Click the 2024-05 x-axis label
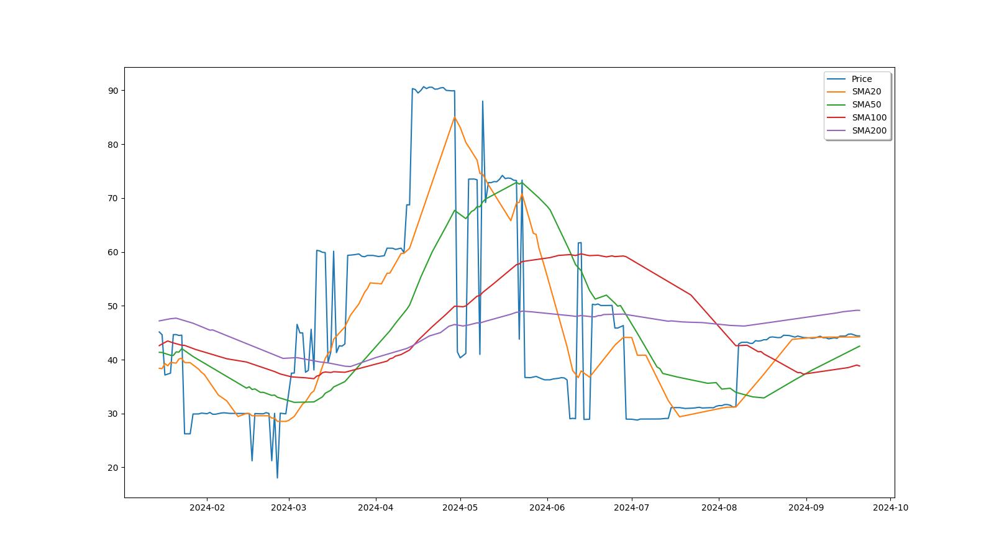Image resolution: width=994 pixels, height=559 pixels. tap(460, 507)
